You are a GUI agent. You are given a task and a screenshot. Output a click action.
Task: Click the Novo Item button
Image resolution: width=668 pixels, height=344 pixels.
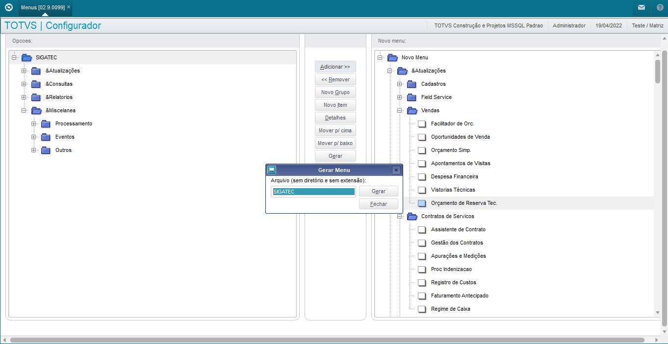pos(335,105)
